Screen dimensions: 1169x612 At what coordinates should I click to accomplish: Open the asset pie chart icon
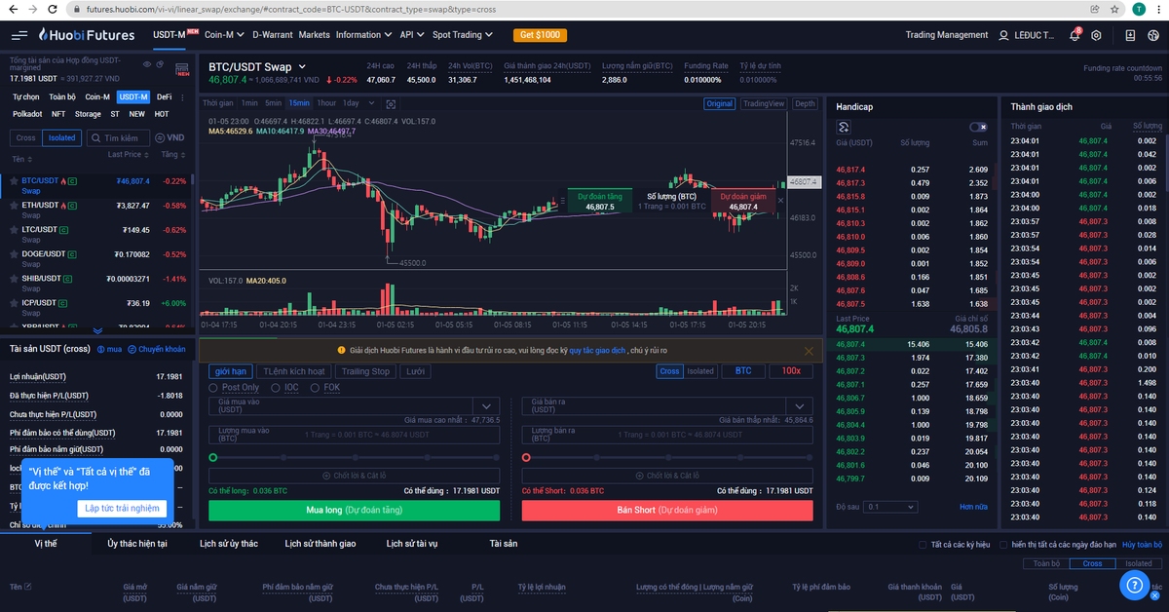tap(161, 64)
